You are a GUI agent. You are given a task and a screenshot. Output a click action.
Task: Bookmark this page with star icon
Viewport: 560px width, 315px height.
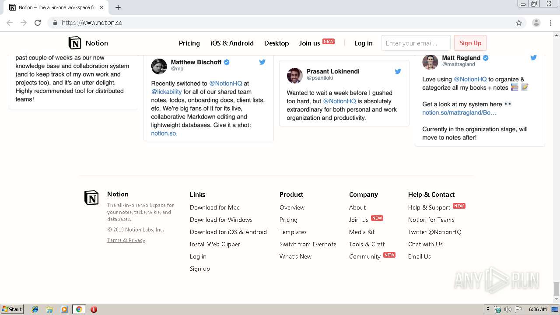point(519,23)
